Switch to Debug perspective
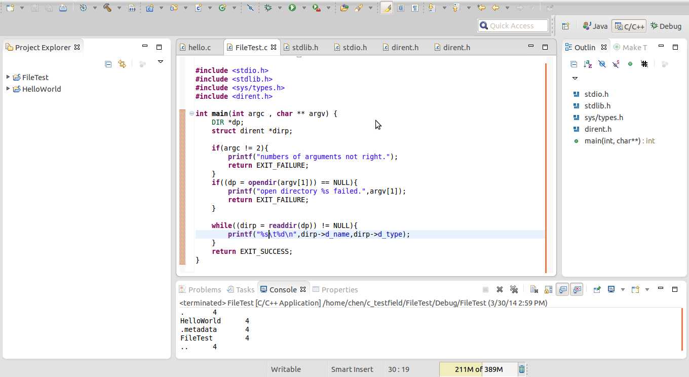 pyautogui.click(x=666, y=26)
